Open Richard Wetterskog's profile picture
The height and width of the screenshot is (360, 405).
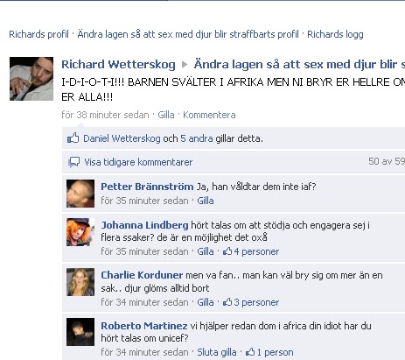[31, 79]
